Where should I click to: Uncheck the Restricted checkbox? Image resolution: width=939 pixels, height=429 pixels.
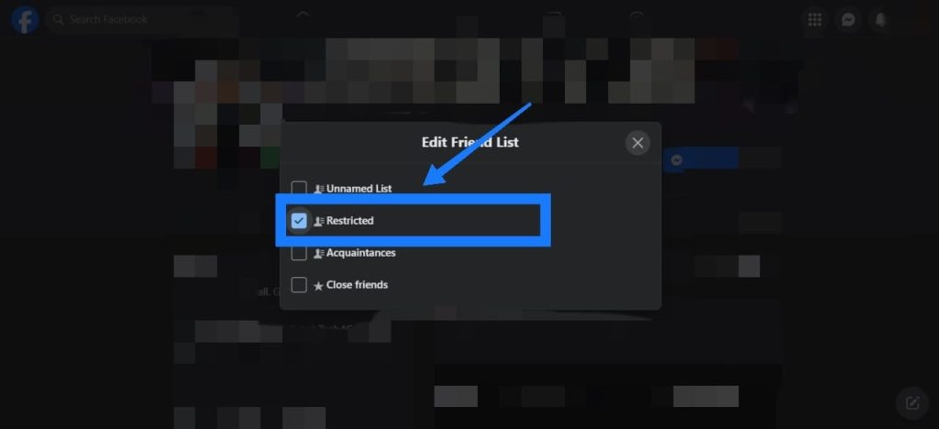pos(299,221)
